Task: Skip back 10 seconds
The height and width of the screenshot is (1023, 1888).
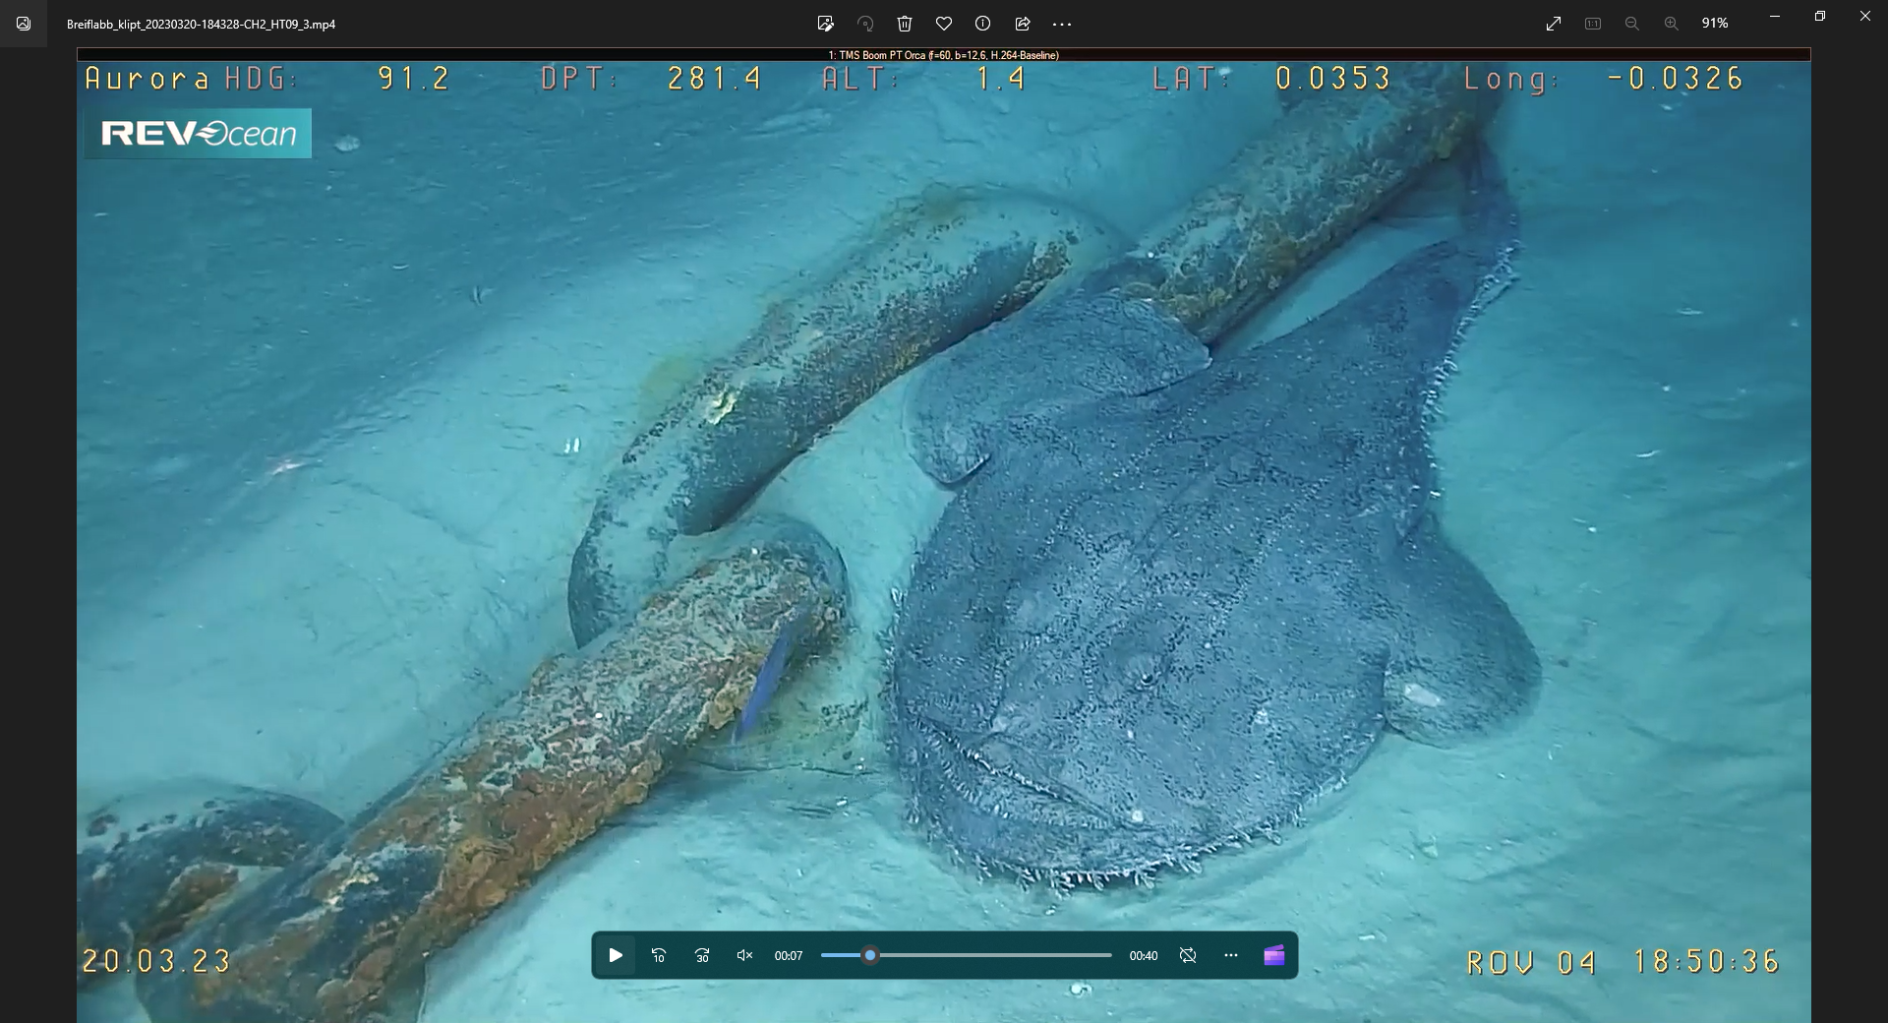Action: click(x=659, y=955)
